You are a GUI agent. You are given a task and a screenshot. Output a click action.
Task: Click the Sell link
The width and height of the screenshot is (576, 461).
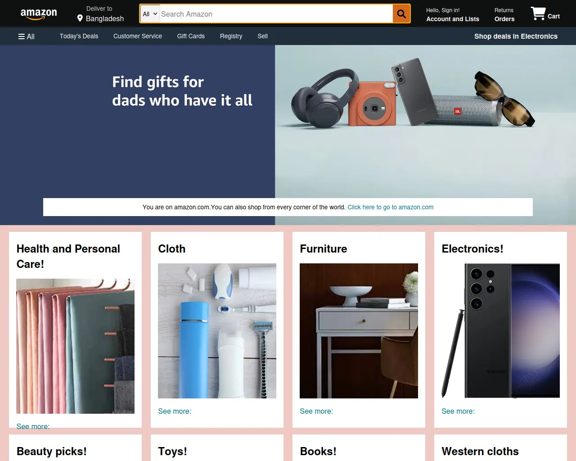coord(263,36)
